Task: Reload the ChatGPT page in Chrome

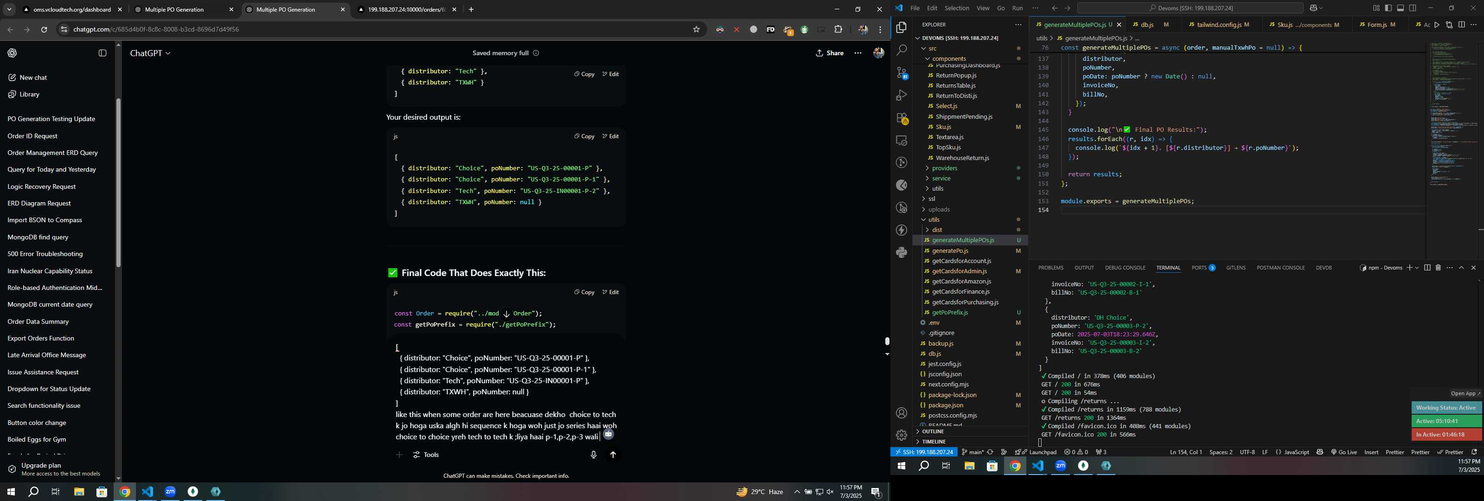Action: point(44,29)
